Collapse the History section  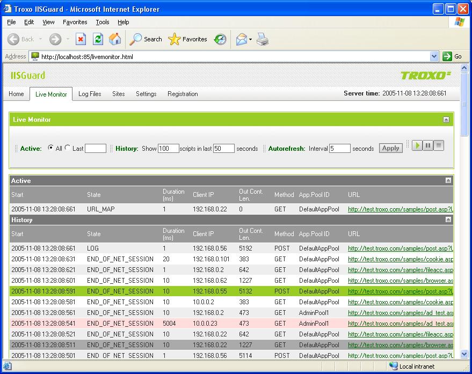point(448,219)
